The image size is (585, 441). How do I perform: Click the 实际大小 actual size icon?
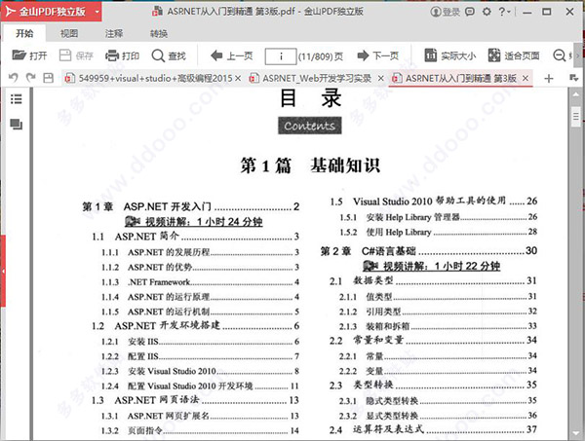click(430, 55)
